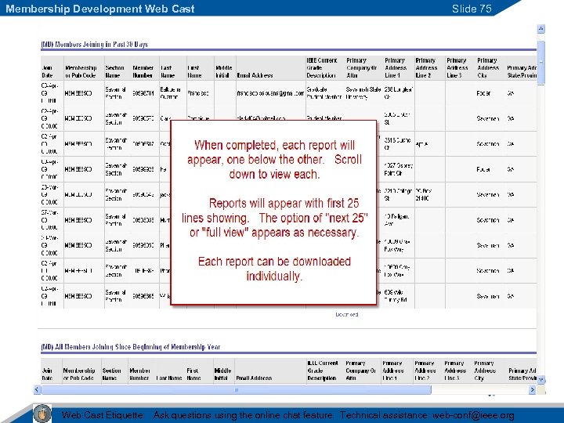Click the horizontal scrollbar thumb
This screenshot has height=423, width=564.
tap(237, 389)
